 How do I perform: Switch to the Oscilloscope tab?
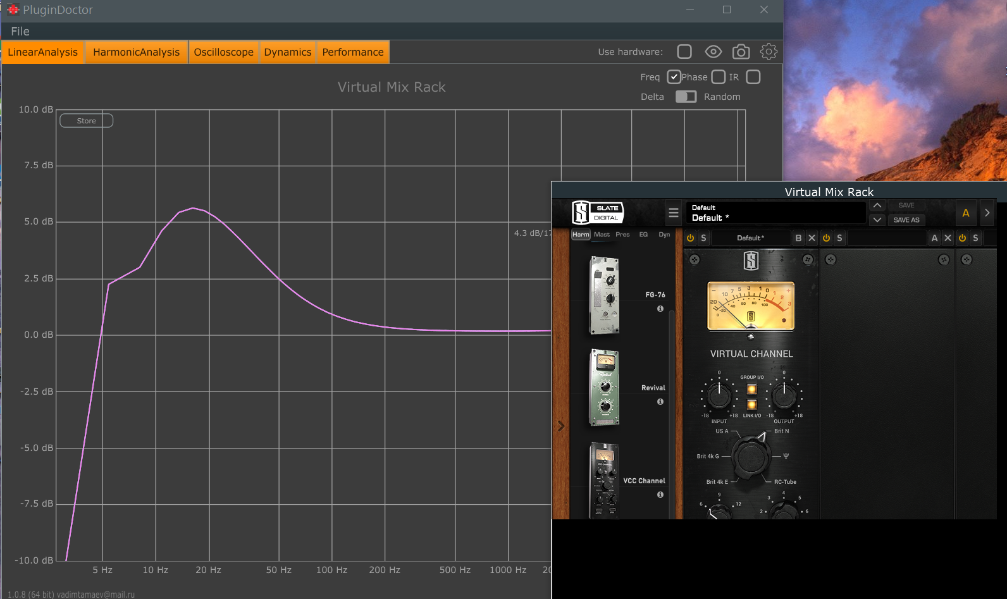(224, 52)
